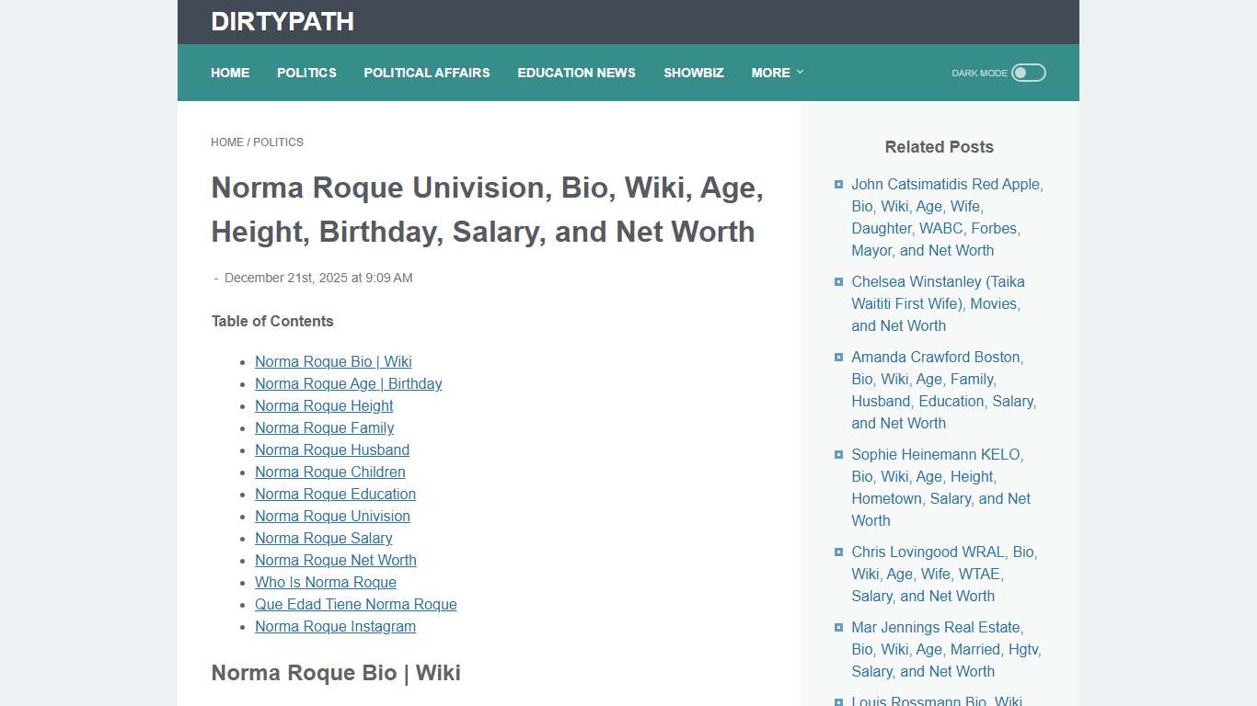Click the Related Posts heading
1257x706 pixels.
click(x=940, y=147)
